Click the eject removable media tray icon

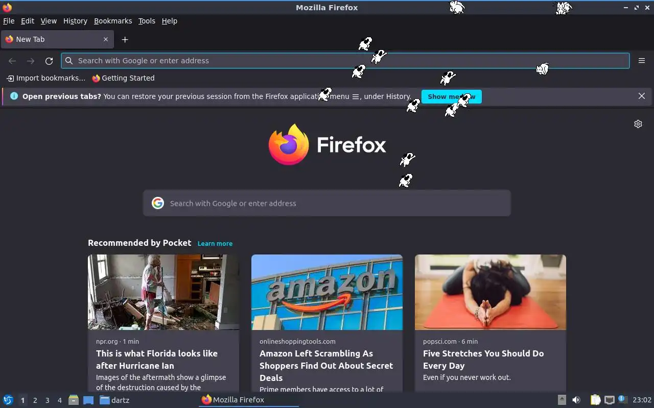pyautogui.click(x=562, y=400)
